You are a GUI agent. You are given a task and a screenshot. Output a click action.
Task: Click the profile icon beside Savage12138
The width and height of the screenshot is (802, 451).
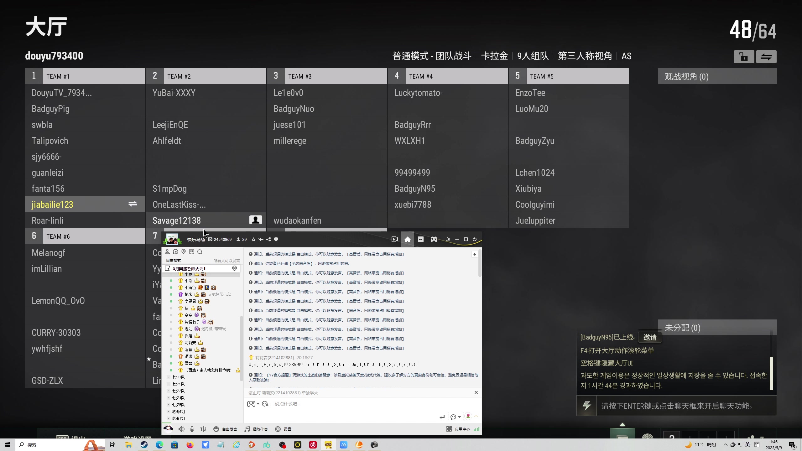(256, 220)
